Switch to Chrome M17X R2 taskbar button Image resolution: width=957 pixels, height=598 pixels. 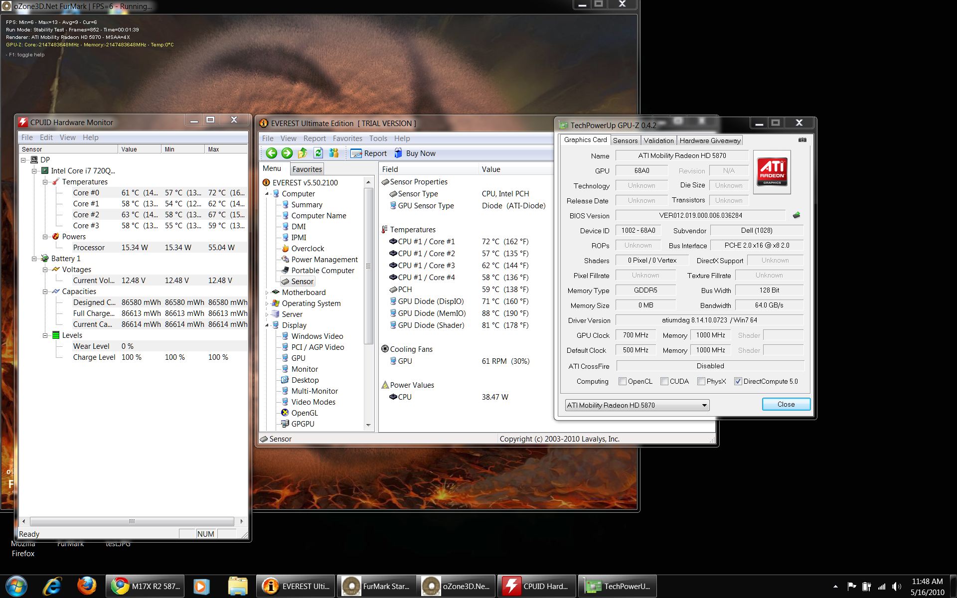tap(145, 586)
